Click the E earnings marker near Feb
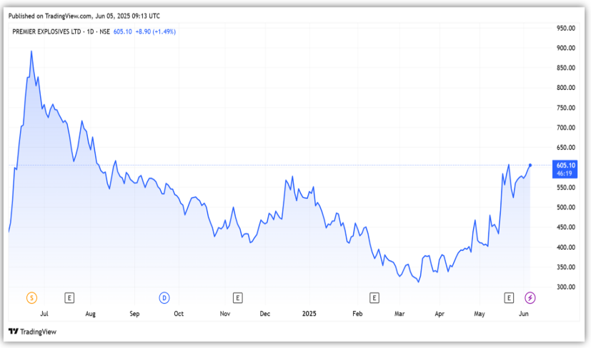The width and height of the screenshot is (591, 348). click(x=374, y=297)
